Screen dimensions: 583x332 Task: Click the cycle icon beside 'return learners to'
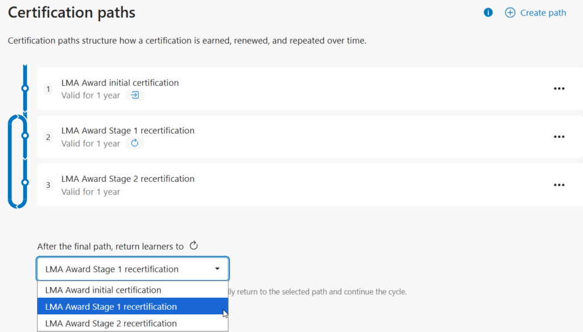tap(194, 246)
